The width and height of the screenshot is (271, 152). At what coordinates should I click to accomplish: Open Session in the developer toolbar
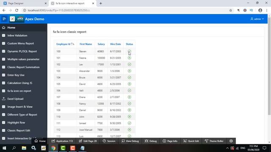tap(109, 141)
